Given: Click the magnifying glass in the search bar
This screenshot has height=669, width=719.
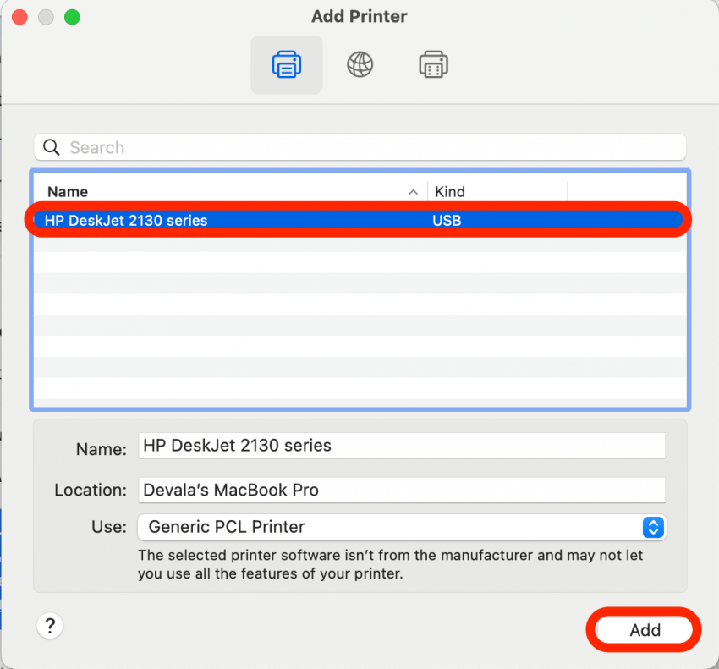Looking at the screenshot, I should point(52,147).
